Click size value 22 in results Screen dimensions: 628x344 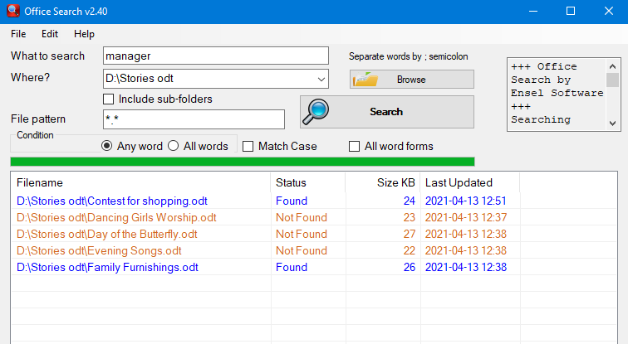[409, 251]
